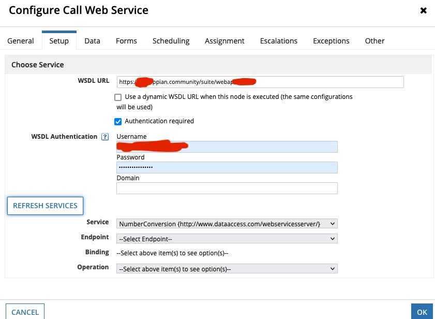Enable the dynamic WSDL URL checkbox
This screenshot has width=435, height=319.
click(118, 97)
